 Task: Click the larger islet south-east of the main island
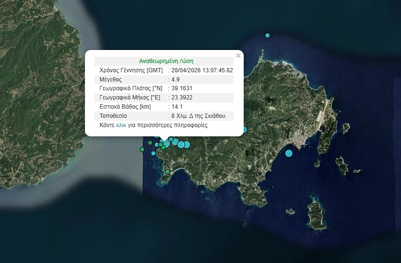click(317, 214)
